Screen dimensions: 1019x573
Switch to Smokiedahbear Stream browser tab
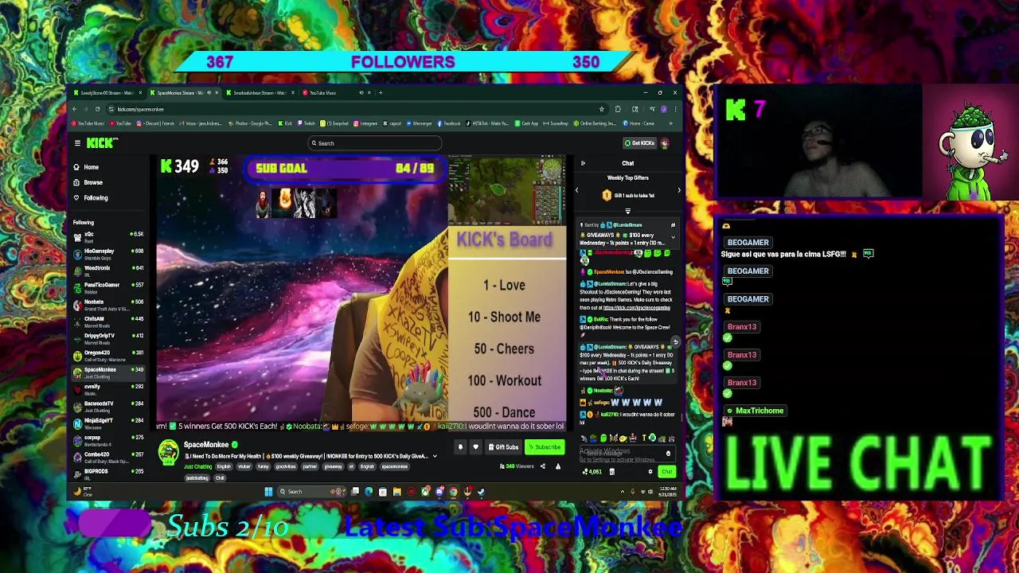(x=259, y=93)
